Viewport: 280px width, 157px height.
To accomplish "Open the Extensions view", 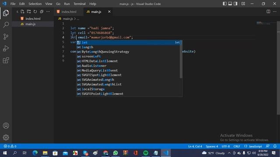I will [x=6, y=60].
